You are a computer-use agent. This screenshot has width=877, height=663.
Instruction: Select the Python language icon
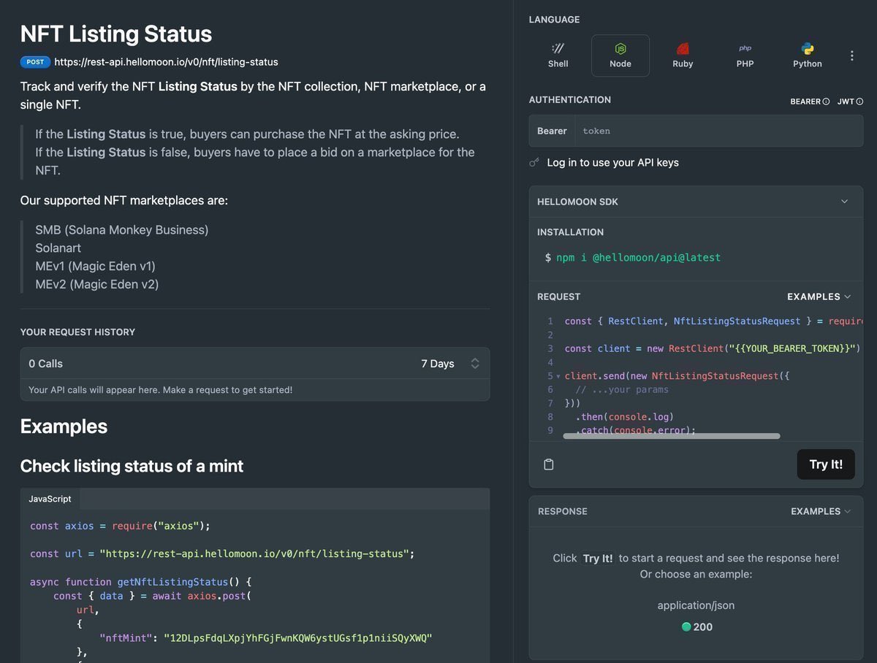coord(808,55)
